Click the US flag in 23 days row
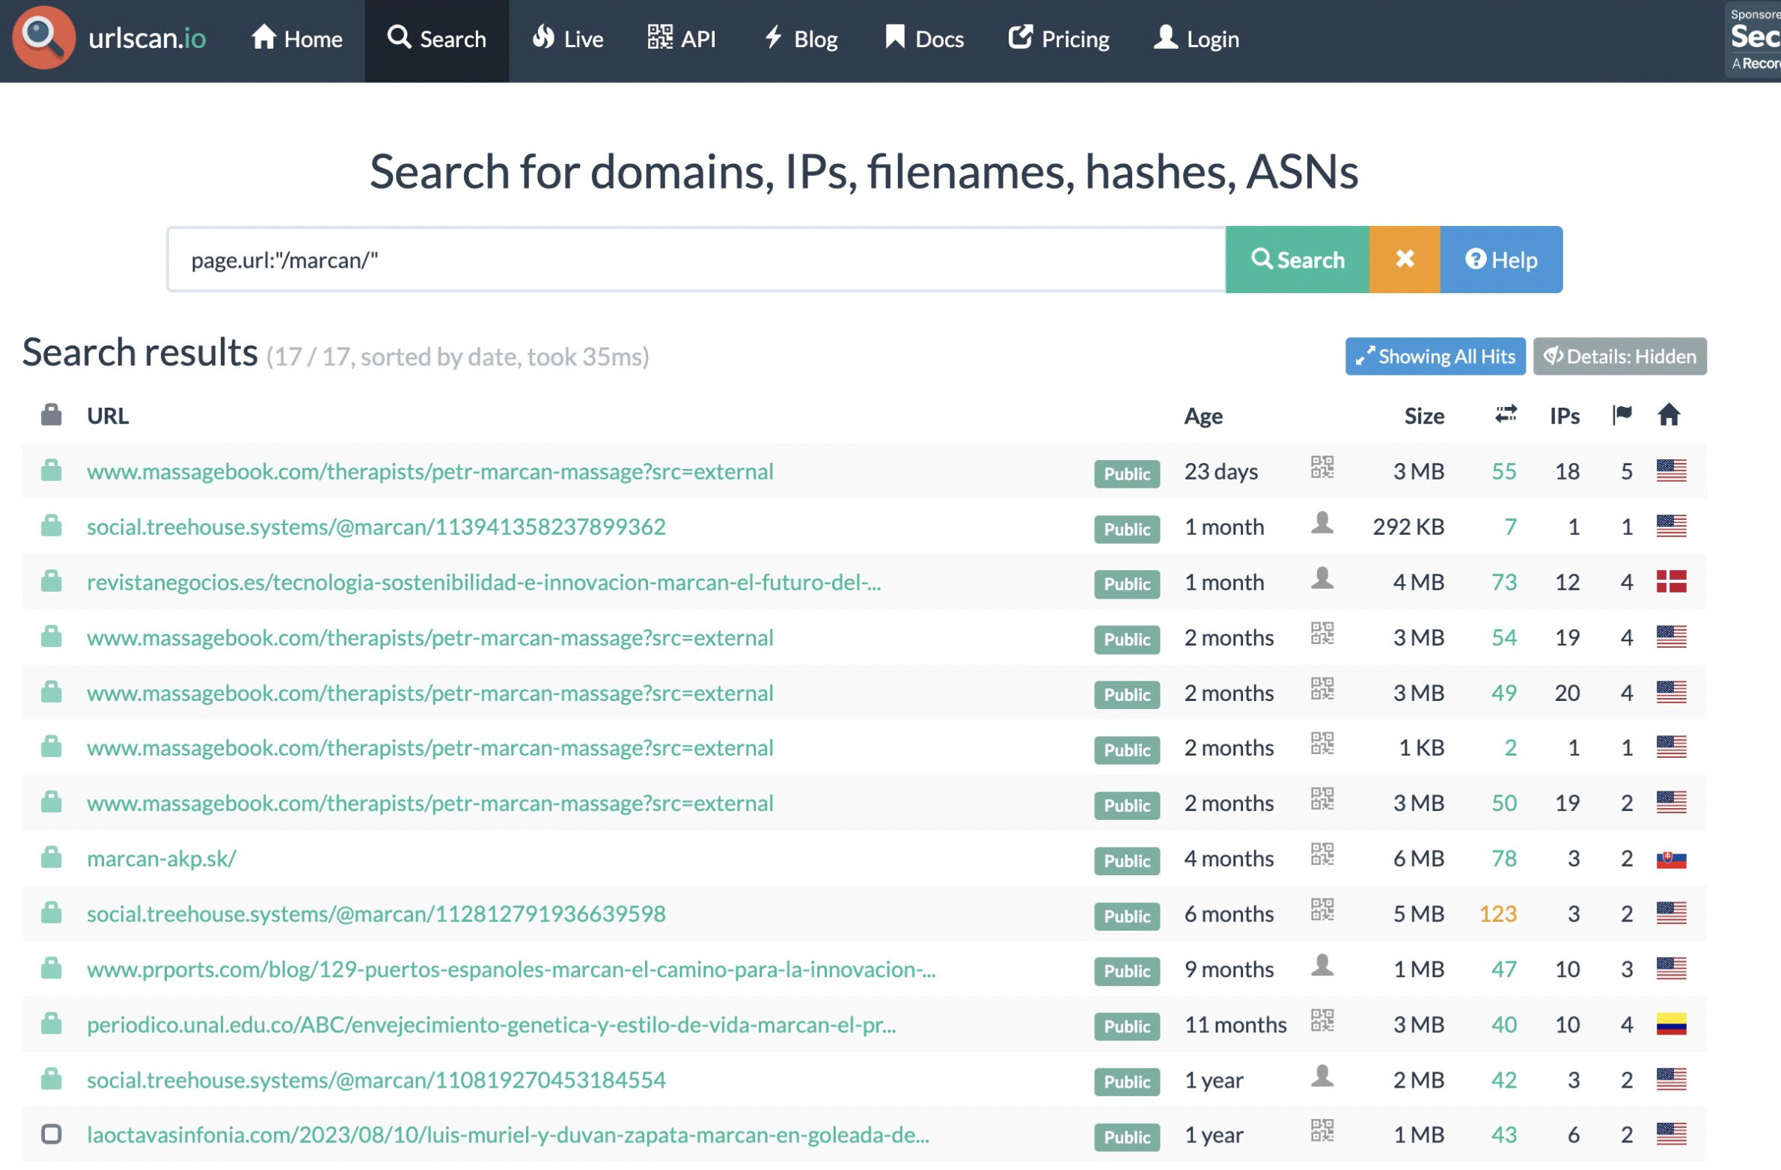Screen dimensions: 1781x1170 point(1671,471)
